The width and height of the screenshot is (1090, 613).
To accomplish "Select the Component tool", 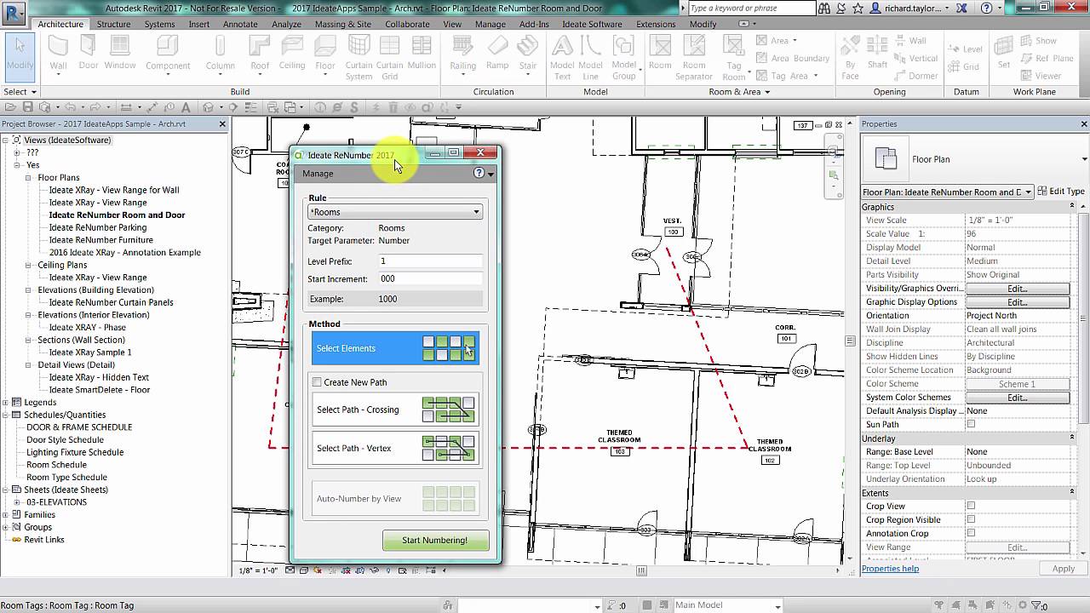I will tap(168, 54).
